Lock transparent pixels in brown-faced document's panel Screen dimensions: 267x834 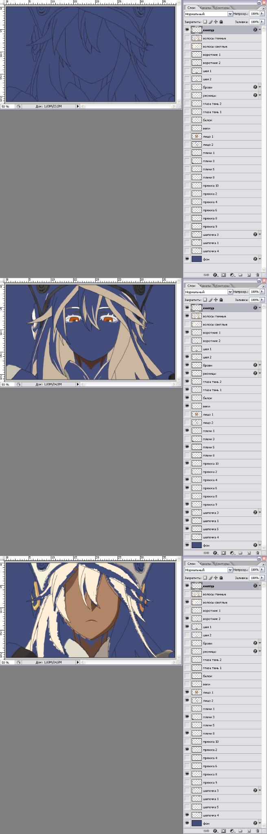click(205, 577)
